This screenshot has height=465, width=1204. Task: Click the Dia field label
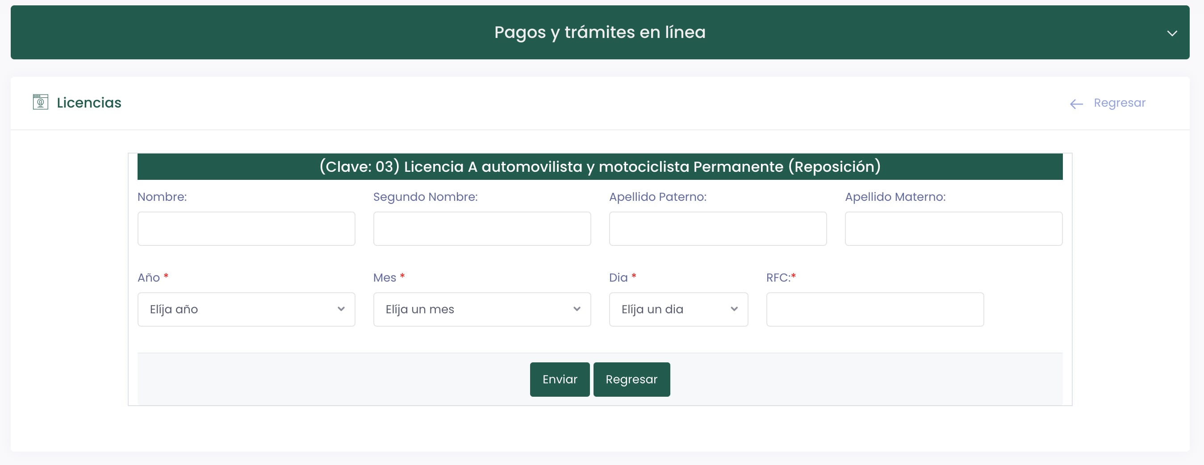click(620, 277)
